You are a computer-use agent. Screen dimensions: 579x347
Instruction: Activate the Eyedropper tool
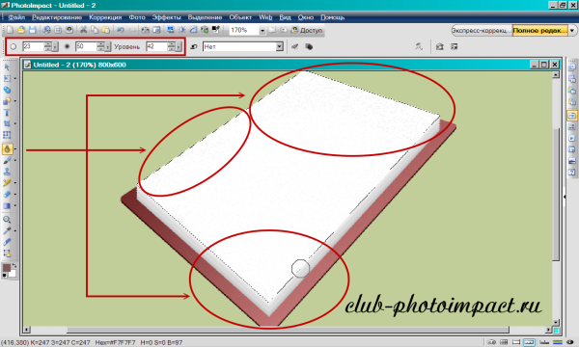(x=7, y=230)
